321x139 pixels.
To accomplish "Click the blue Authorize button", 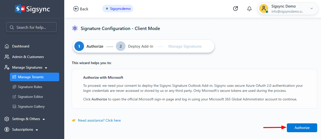I will point(302,128).
